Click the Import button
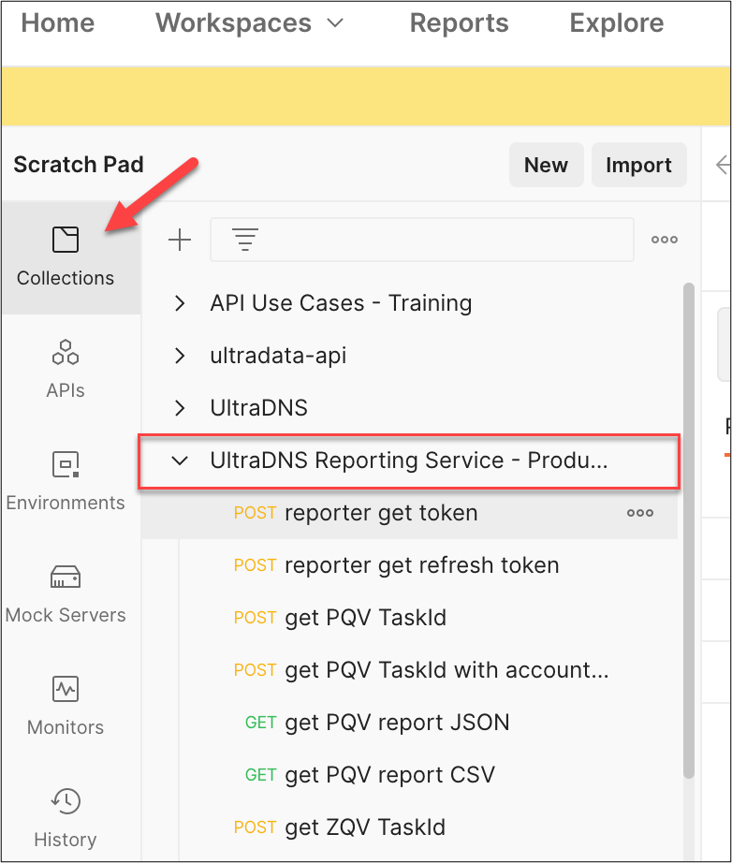732x863 pixels. click(638, 165)
